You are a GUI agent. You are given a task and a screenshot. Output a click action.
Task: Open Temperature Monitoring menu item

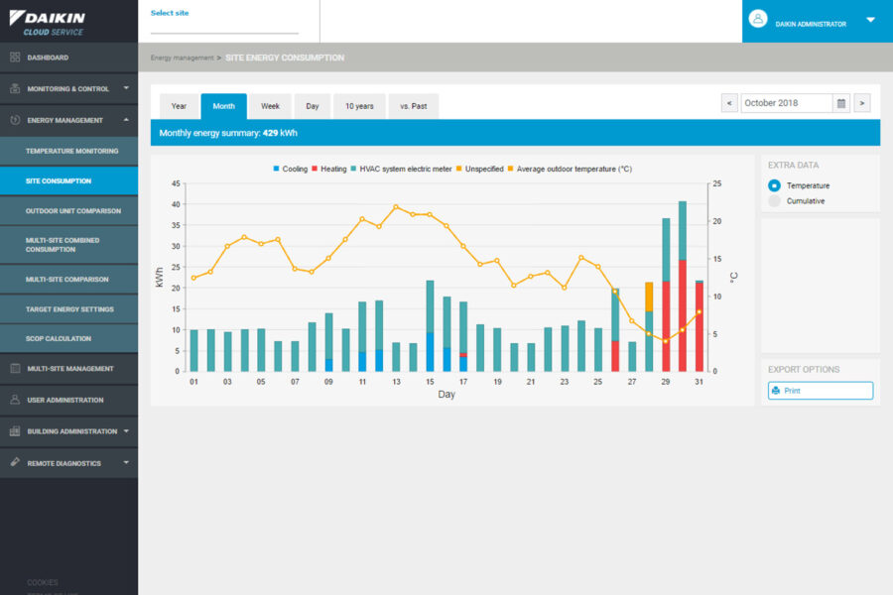pyautogui.click(x=68, y=151)
